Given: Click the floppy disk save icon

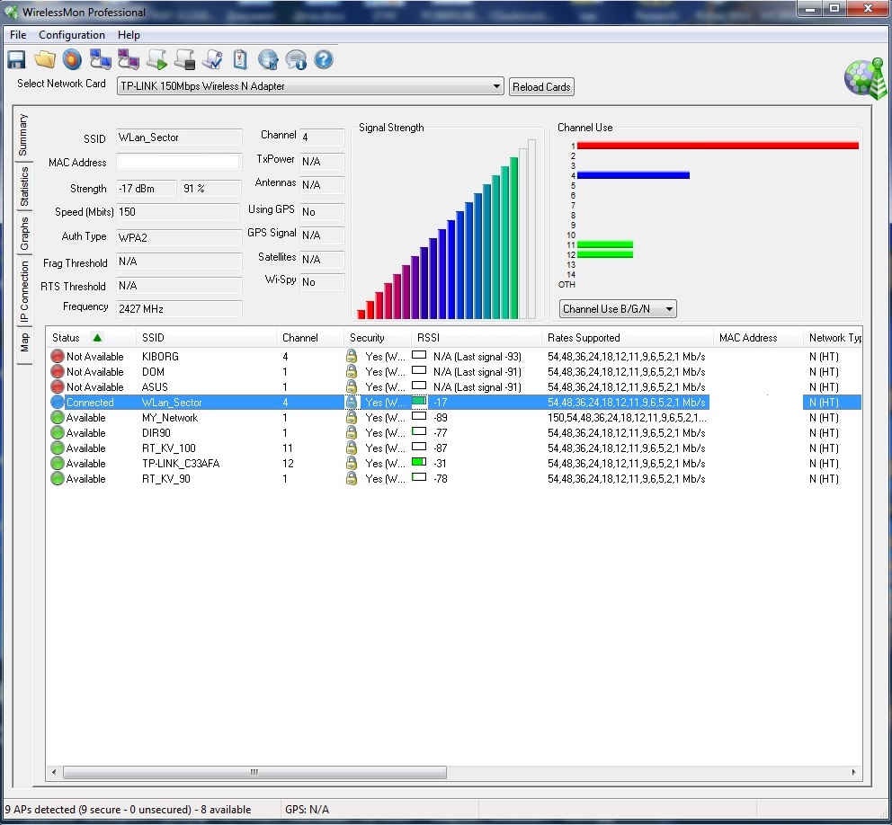Looking at the screenshot, I should point(16,60).
